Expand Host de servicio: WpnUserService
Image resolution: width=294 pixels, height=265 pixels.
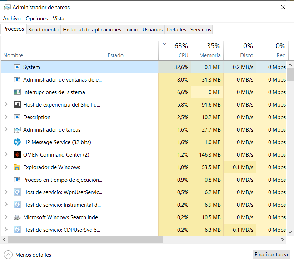click(x=6, y=192)
